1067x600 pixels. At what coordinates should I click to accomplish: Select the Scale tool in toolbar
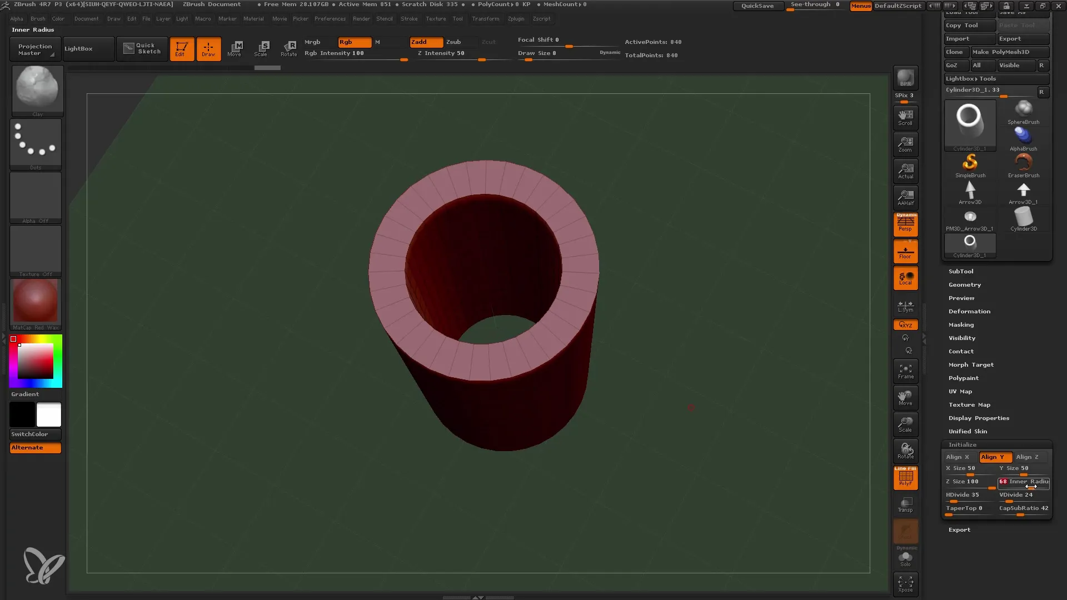pos(261,48)
